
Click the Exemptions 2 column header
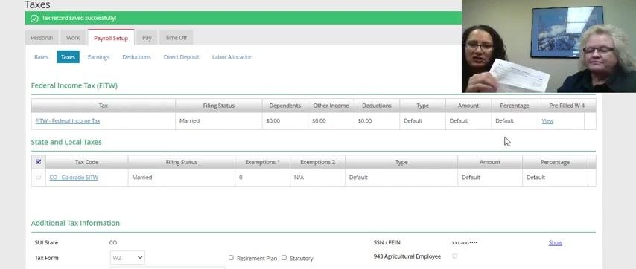317,162
